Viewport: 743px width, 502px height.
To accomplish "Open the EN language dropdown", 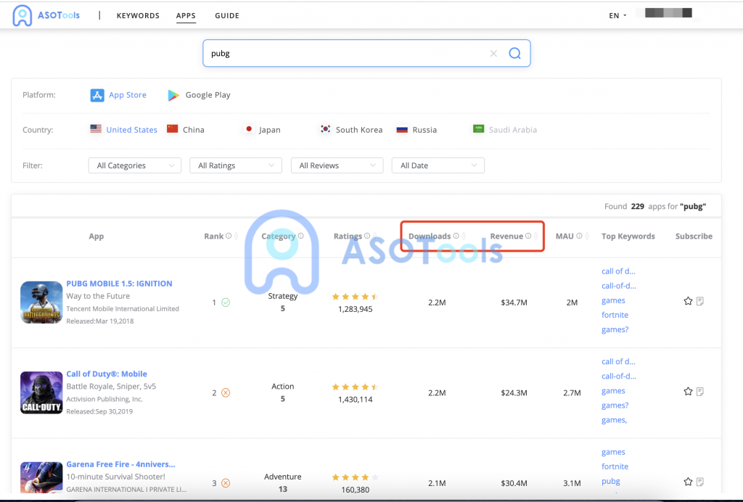I will tap(617, 16).
